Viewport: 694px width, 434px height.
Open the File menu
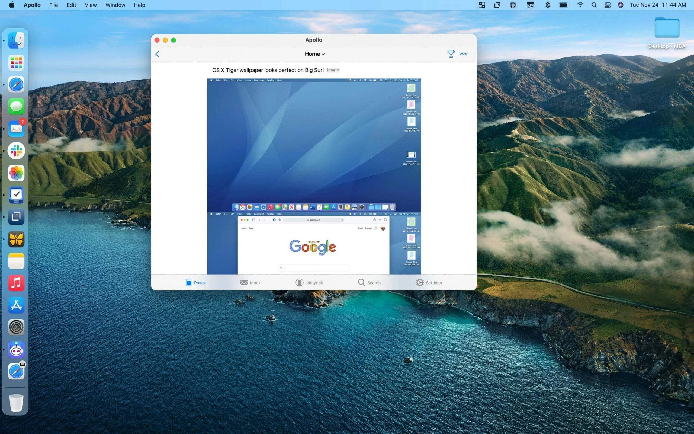(53, 5)
